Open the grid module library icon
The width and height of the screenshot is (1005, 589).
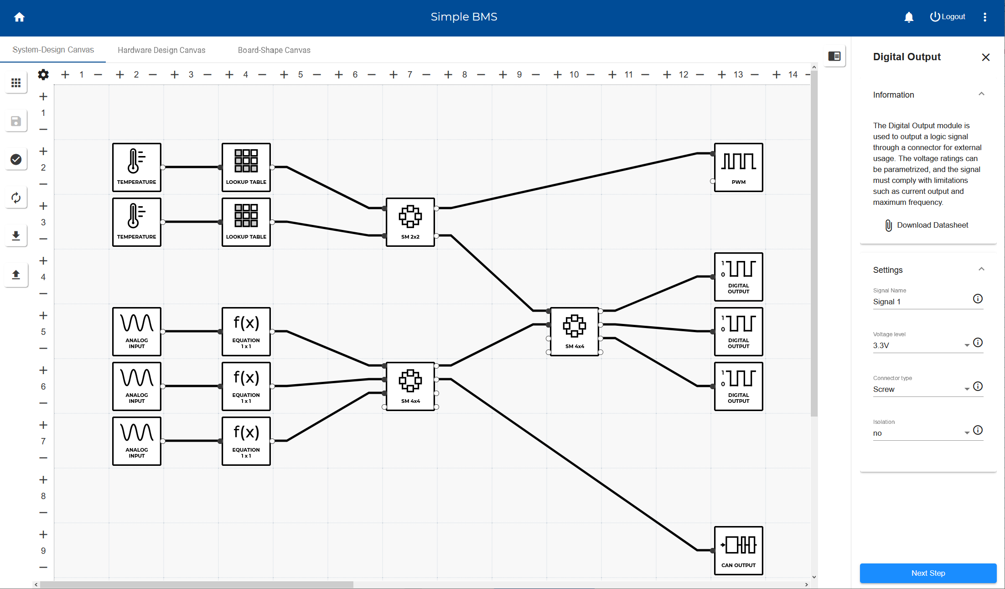(16, 83)
